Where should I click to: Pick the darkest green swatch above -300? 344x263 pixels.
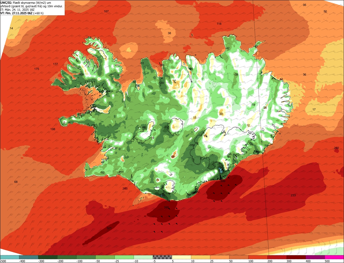click(48, 257)
